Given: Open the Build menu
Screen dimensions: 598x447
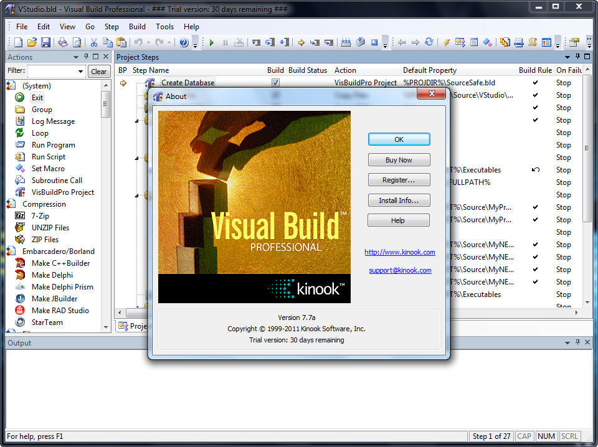Looking at the screenshot, I should coord(137,27).
